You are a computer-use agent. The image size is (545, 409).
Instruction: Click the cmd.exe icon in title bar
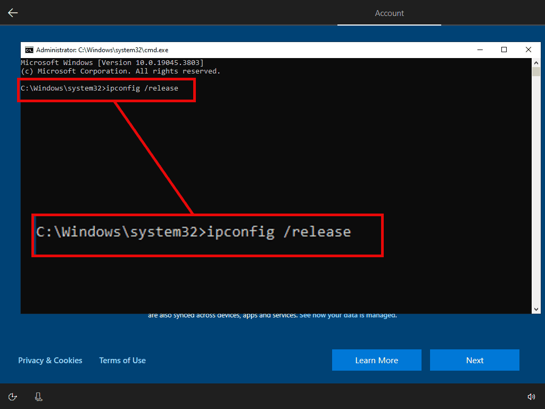29,50
